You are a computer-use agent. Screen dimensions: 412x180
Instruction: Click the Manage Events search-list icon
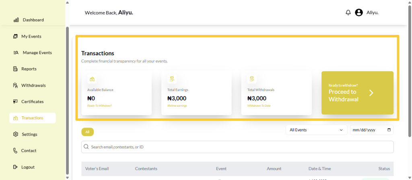point(16,53)
